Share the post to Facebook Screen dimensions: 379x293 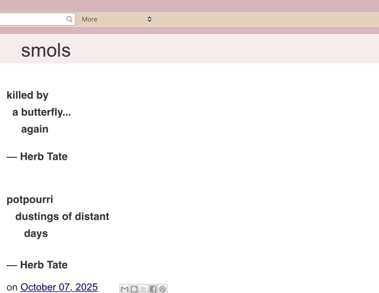tap(153, 288)
